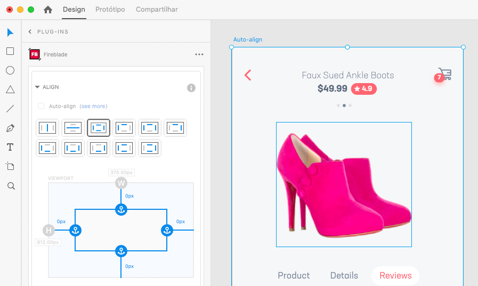
Task: Choose the left, top and bottom align preset
Action: 124,148
